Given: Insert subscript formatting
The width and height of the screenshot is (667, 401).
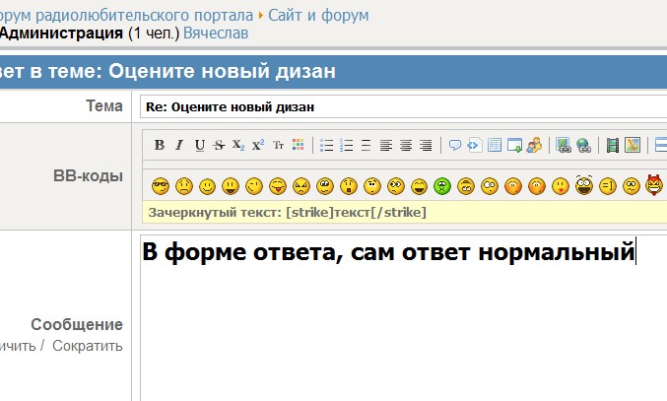Looking at the screenshot, I should point(238,145).
